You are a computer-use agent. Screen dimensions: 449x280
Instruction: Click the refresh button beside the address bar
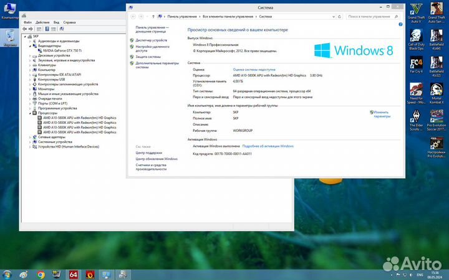[339, 17]
